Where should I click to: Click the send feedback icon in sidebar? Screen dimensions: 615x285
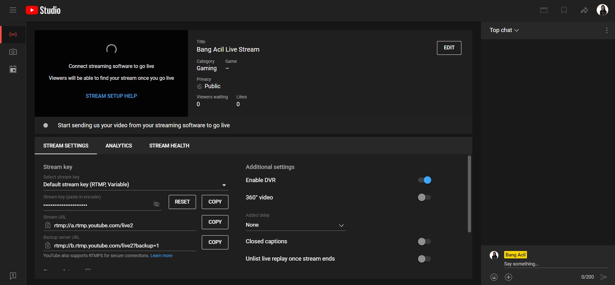point(13,276)
